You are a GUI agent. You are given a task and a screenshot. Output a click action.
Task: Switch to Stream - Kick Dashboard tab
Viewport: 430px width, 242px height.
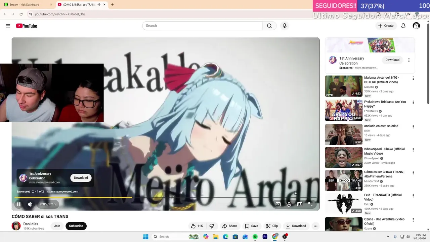click(x=28, y=5)
